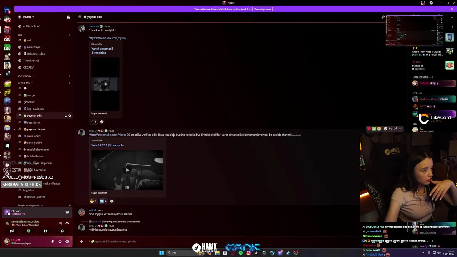Viewport: 457px width, 257px height.
Task: Open user settings gear icon
Action: [67, 242]
